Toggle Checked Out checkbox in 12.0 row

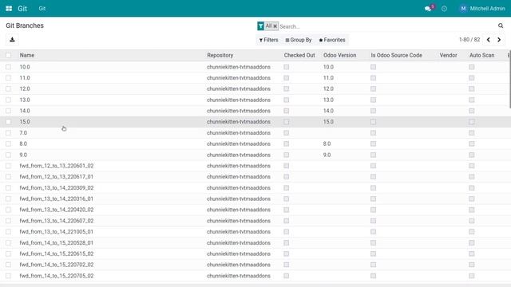coord(286,88)
